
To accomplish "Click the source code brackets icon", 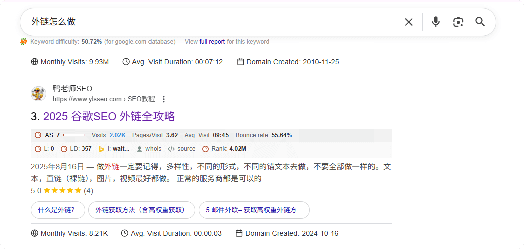I will (x=171, y=149).
